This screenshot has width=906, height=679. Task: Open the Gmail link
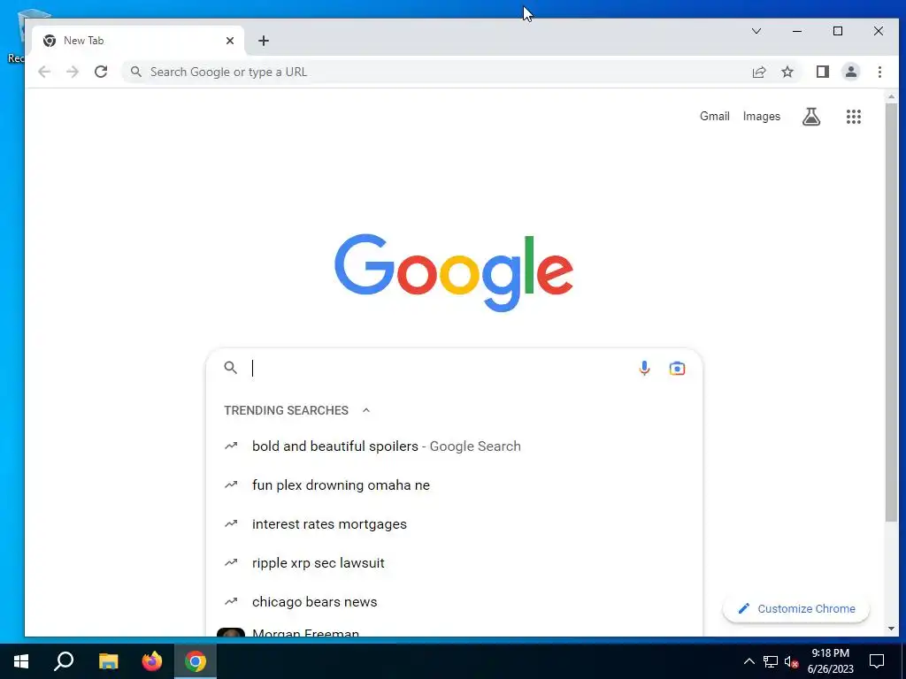pyautogui.click(x=715, y=117)
